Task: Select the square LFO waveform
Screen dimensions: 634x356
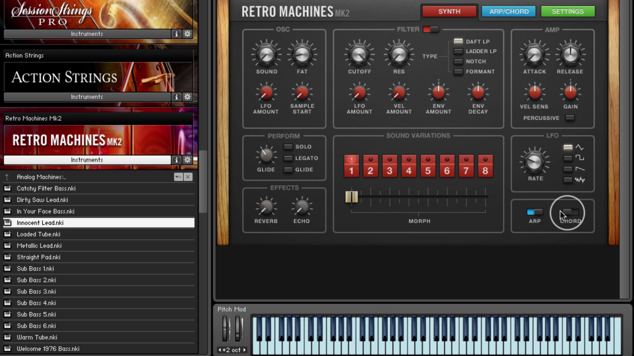Action: (568, 158)
